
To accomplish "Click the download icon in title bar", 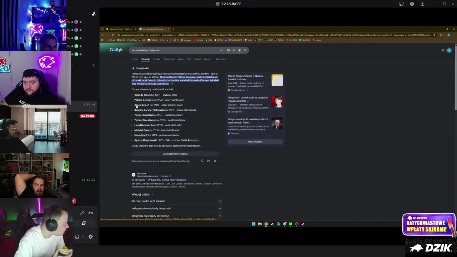I will click(422, 4).
